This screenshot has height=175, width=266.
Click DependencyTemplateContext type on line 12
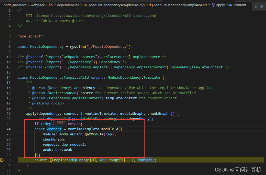click(x=196, y=67)
